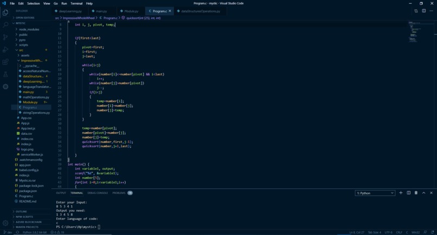Add a new terminal with plus icon
Image resolution: width=437 pixels, height=235 pixels.
(x=401, y=193)
